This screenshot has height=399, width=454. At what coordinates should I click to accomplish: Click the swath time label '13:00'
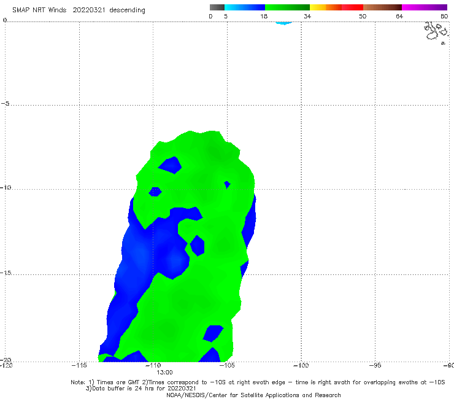(x=165, y=373)
